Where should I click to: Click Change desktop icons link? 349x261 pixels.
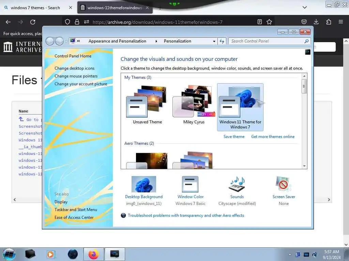[75, 68]
